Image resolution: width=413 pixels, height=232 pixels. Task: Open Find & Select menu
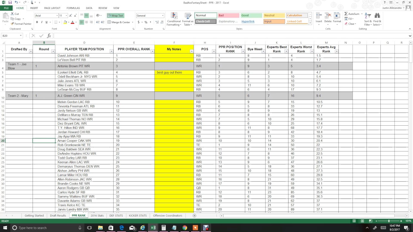pos(377,19)
